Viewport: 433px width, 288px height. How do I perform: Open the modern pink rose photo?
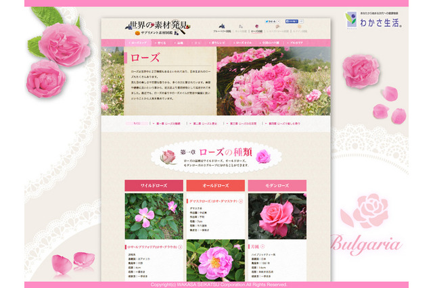pos(277,216)
